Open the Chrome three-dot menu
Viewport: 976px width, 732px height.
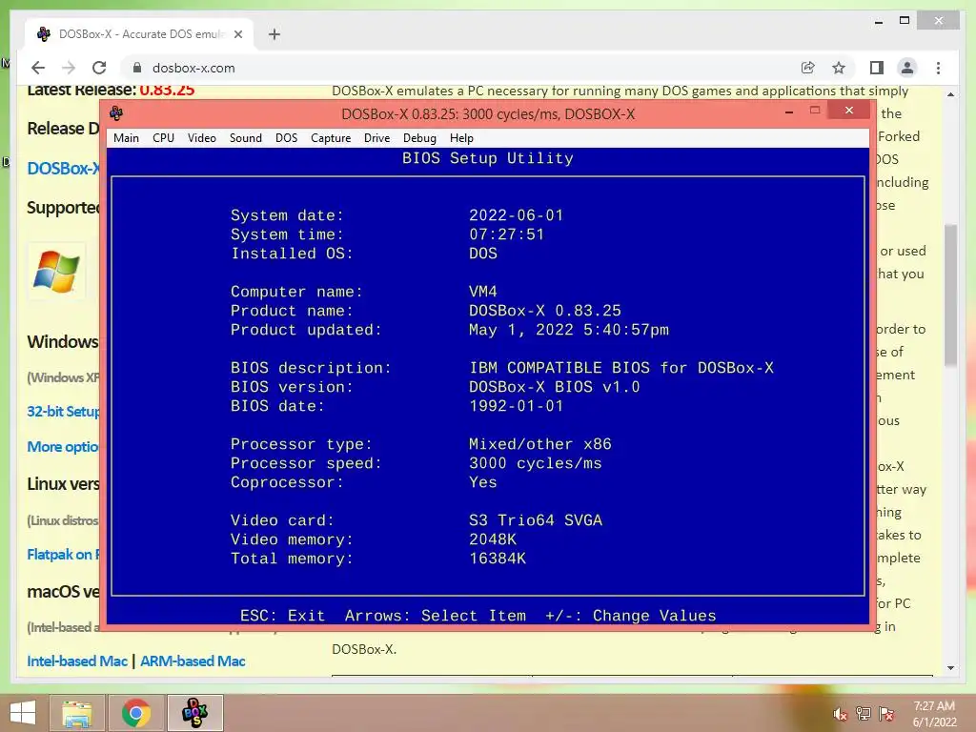[938, 68]
